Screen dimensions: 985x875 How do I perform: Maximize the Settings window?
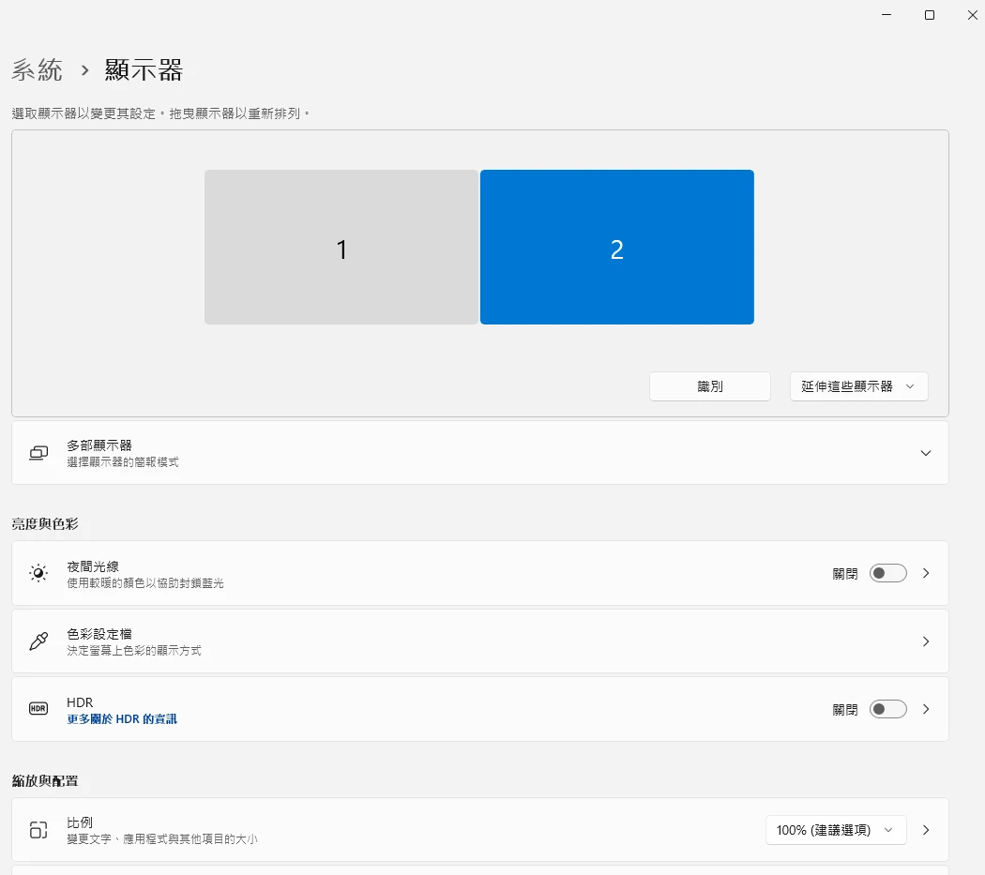930,15
